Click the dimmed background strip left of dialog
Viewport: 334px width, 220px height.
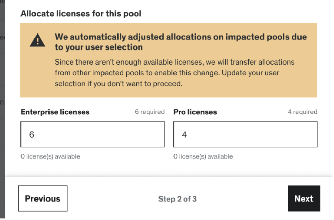2,102
